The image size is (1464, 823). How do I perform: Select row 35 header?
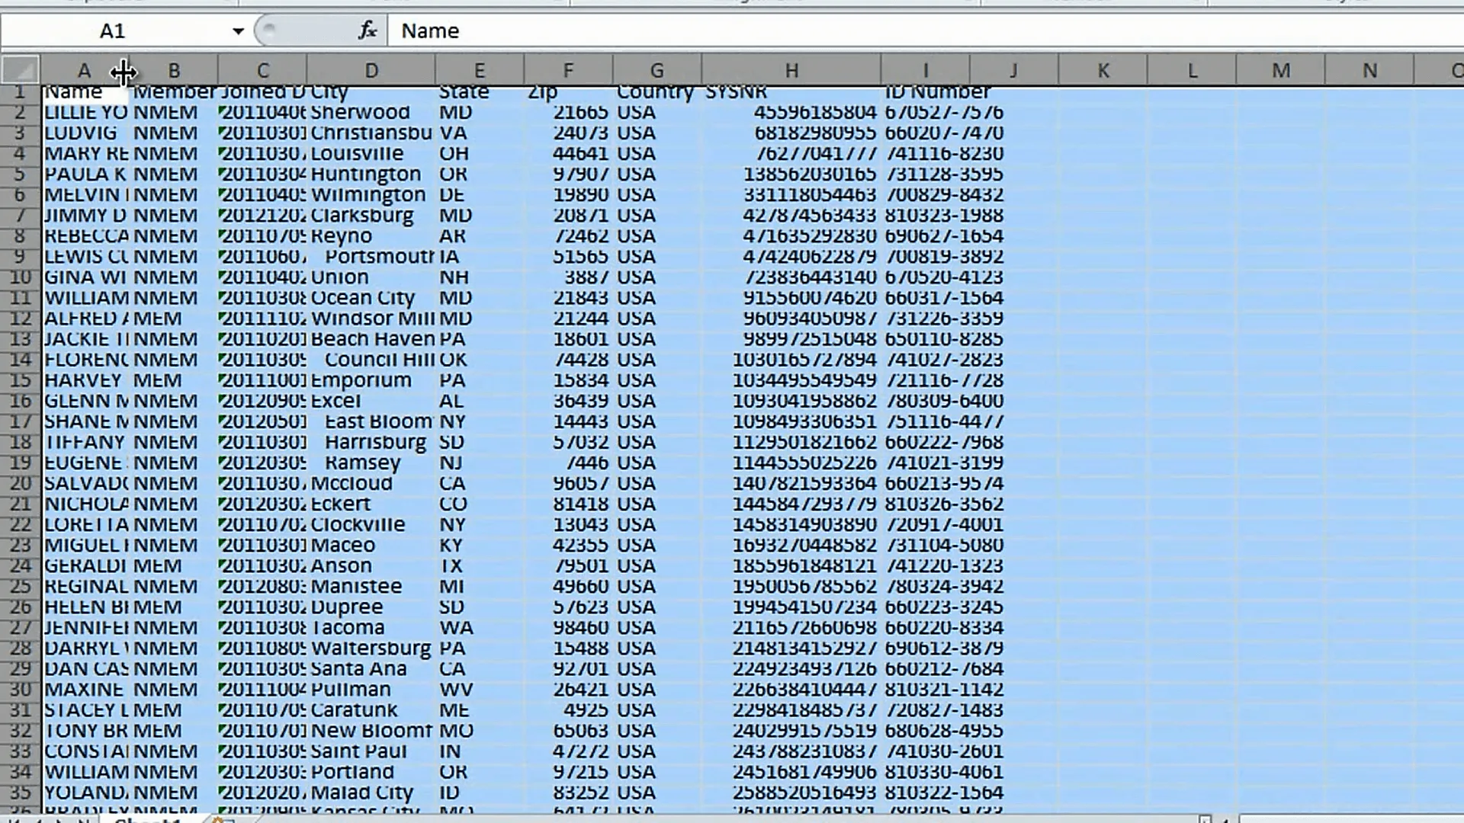click(x=21, y=793)
